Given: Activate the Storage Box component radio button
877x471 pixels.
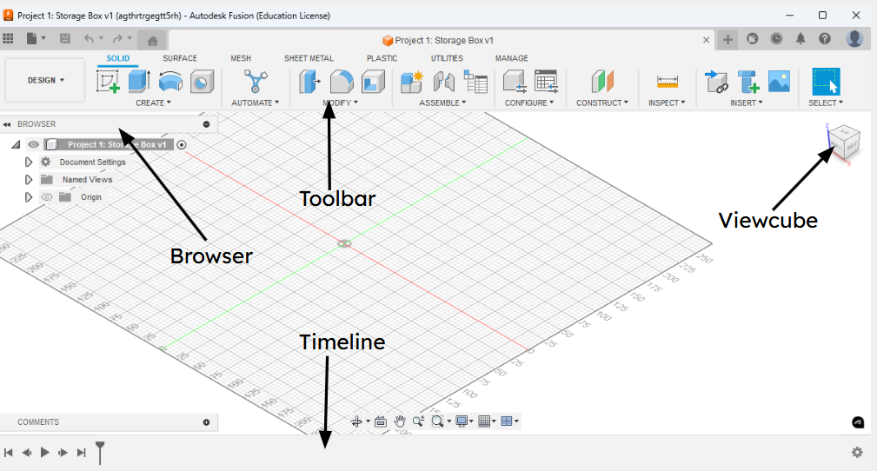Looking at the screenshot, I should point(182,145).
